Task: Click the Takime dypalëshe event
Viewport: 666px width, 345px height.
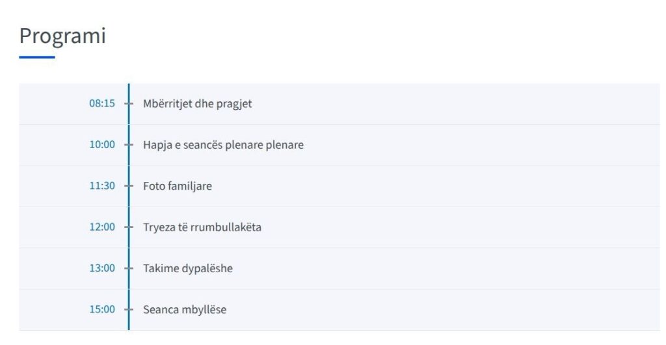Action: pos(188,268)
